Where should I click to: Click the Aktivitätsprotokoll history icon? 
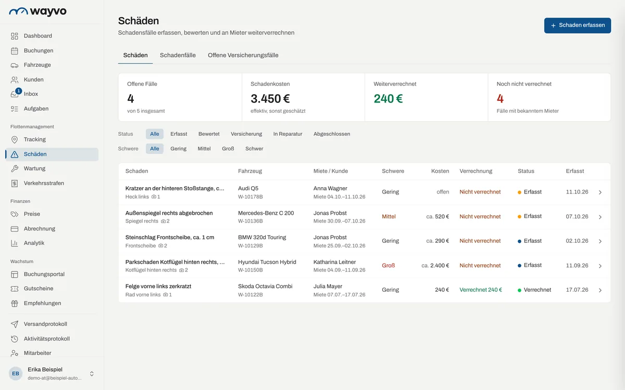[x=15, y=339]
